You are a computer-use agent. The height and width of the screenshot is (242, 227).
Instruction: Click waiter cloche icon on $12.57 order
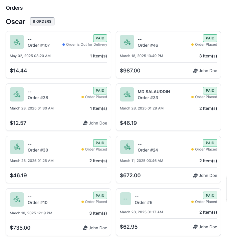(85, 123)
